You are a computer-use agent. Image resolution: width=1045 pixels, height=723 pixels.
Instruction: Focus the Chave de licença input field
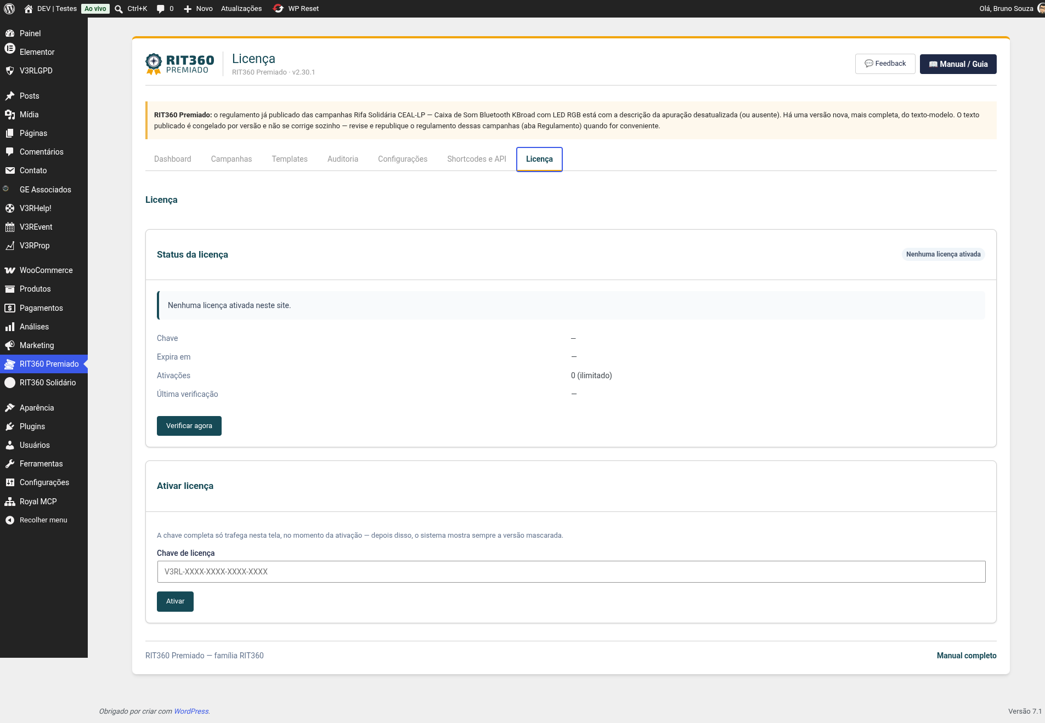coord(571,572)
